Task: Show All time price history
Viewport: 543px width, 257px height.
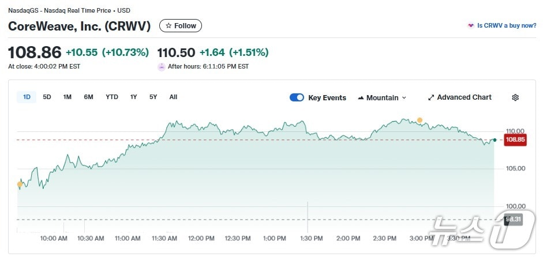Action: (173, 97)
